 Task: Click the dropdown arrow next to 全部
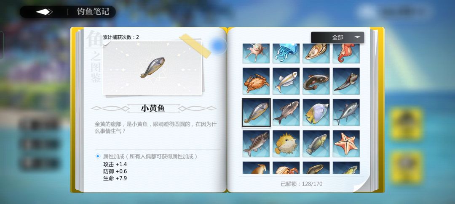tap(358, 37)
